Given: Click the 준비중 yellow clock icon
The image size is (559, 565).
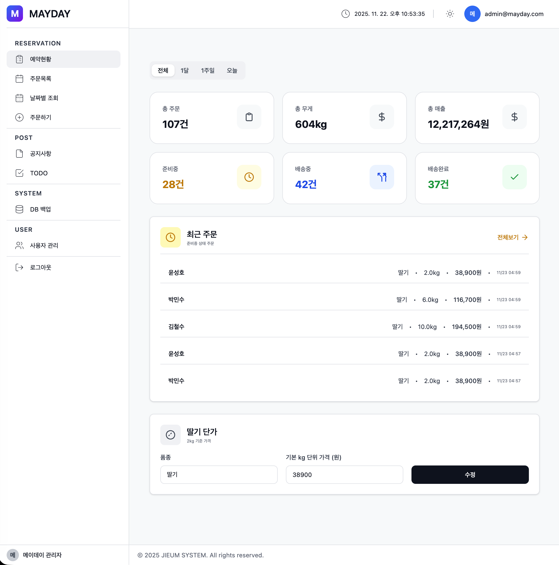Looking at the screenshot, I should [249, 177].
